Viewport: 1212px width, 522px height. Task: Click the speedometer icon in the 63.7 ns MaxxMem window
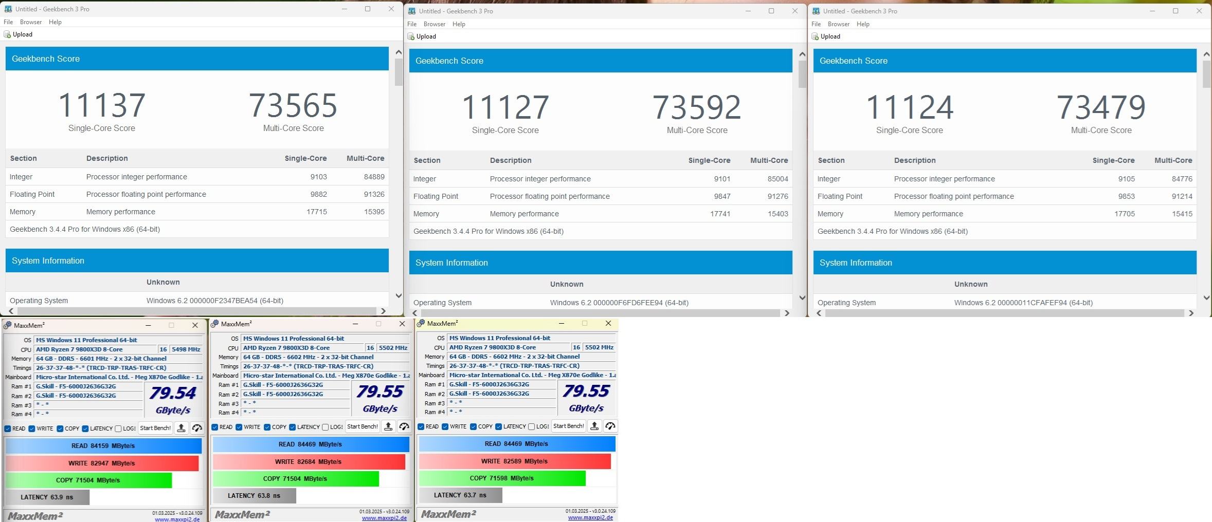(610, 426)
